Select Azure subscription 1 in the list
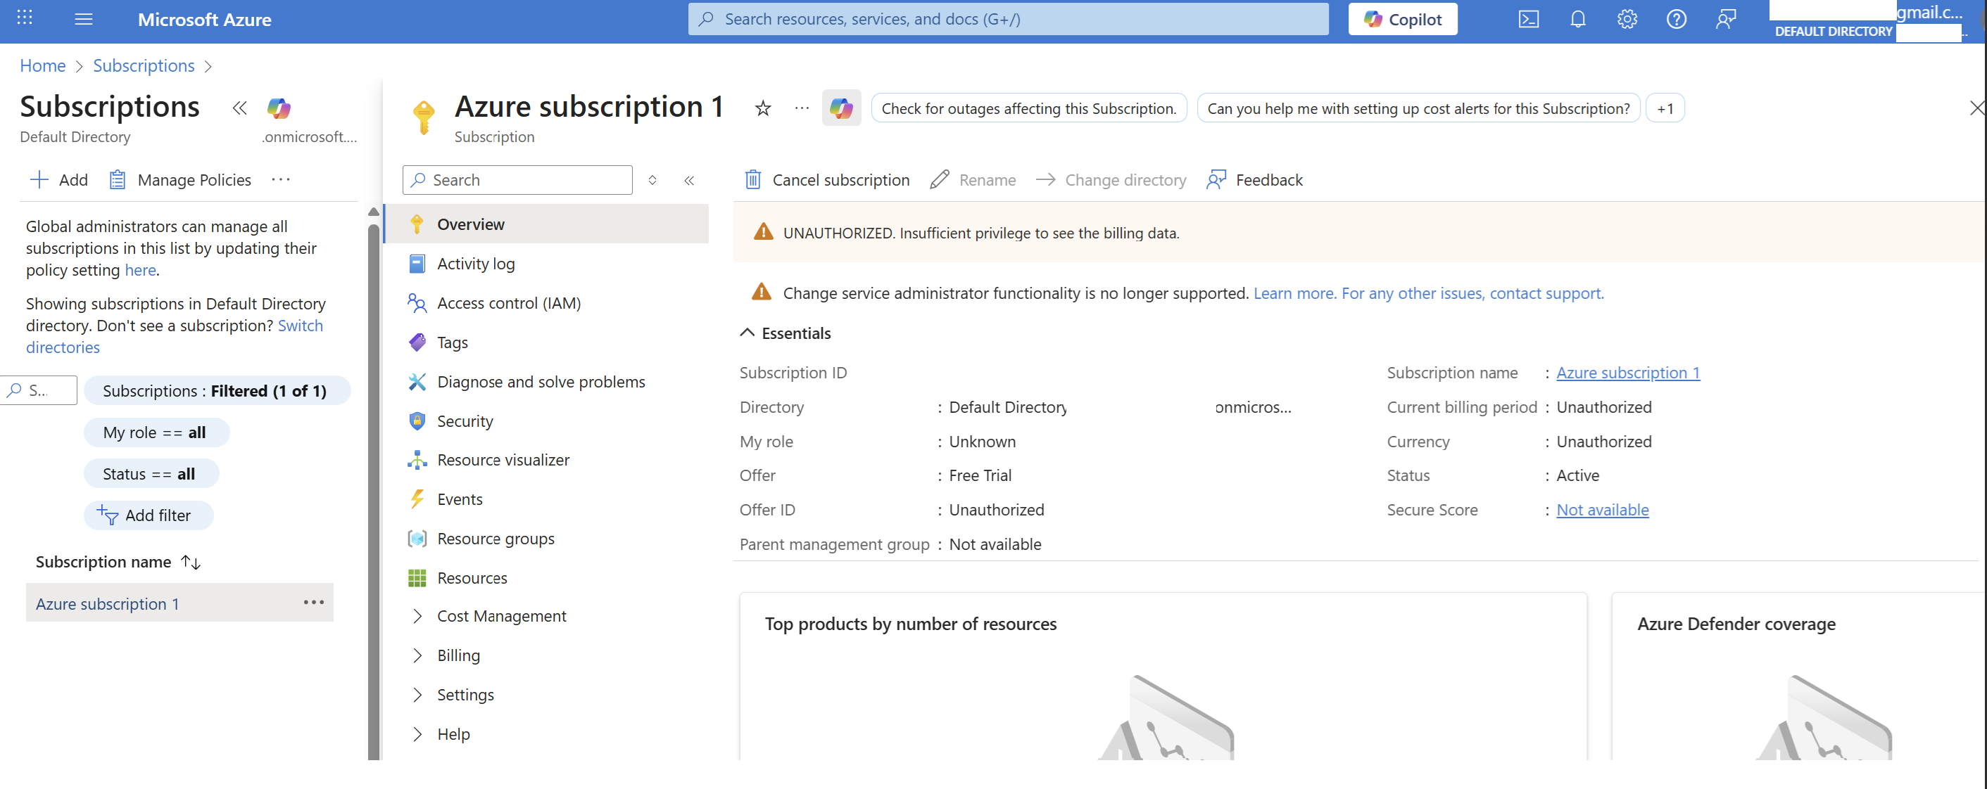The image size is (1987, 789). pyautogui.click(x=106, y=604)
